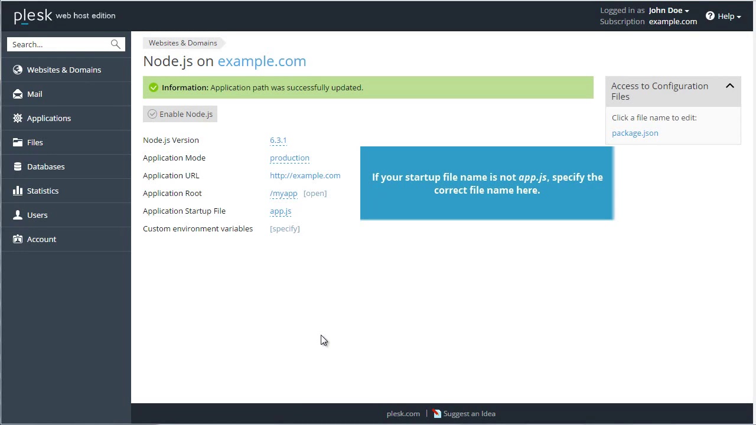
Task: Click the check icon on Enable Node.js
Action: [x=152, y=114]
